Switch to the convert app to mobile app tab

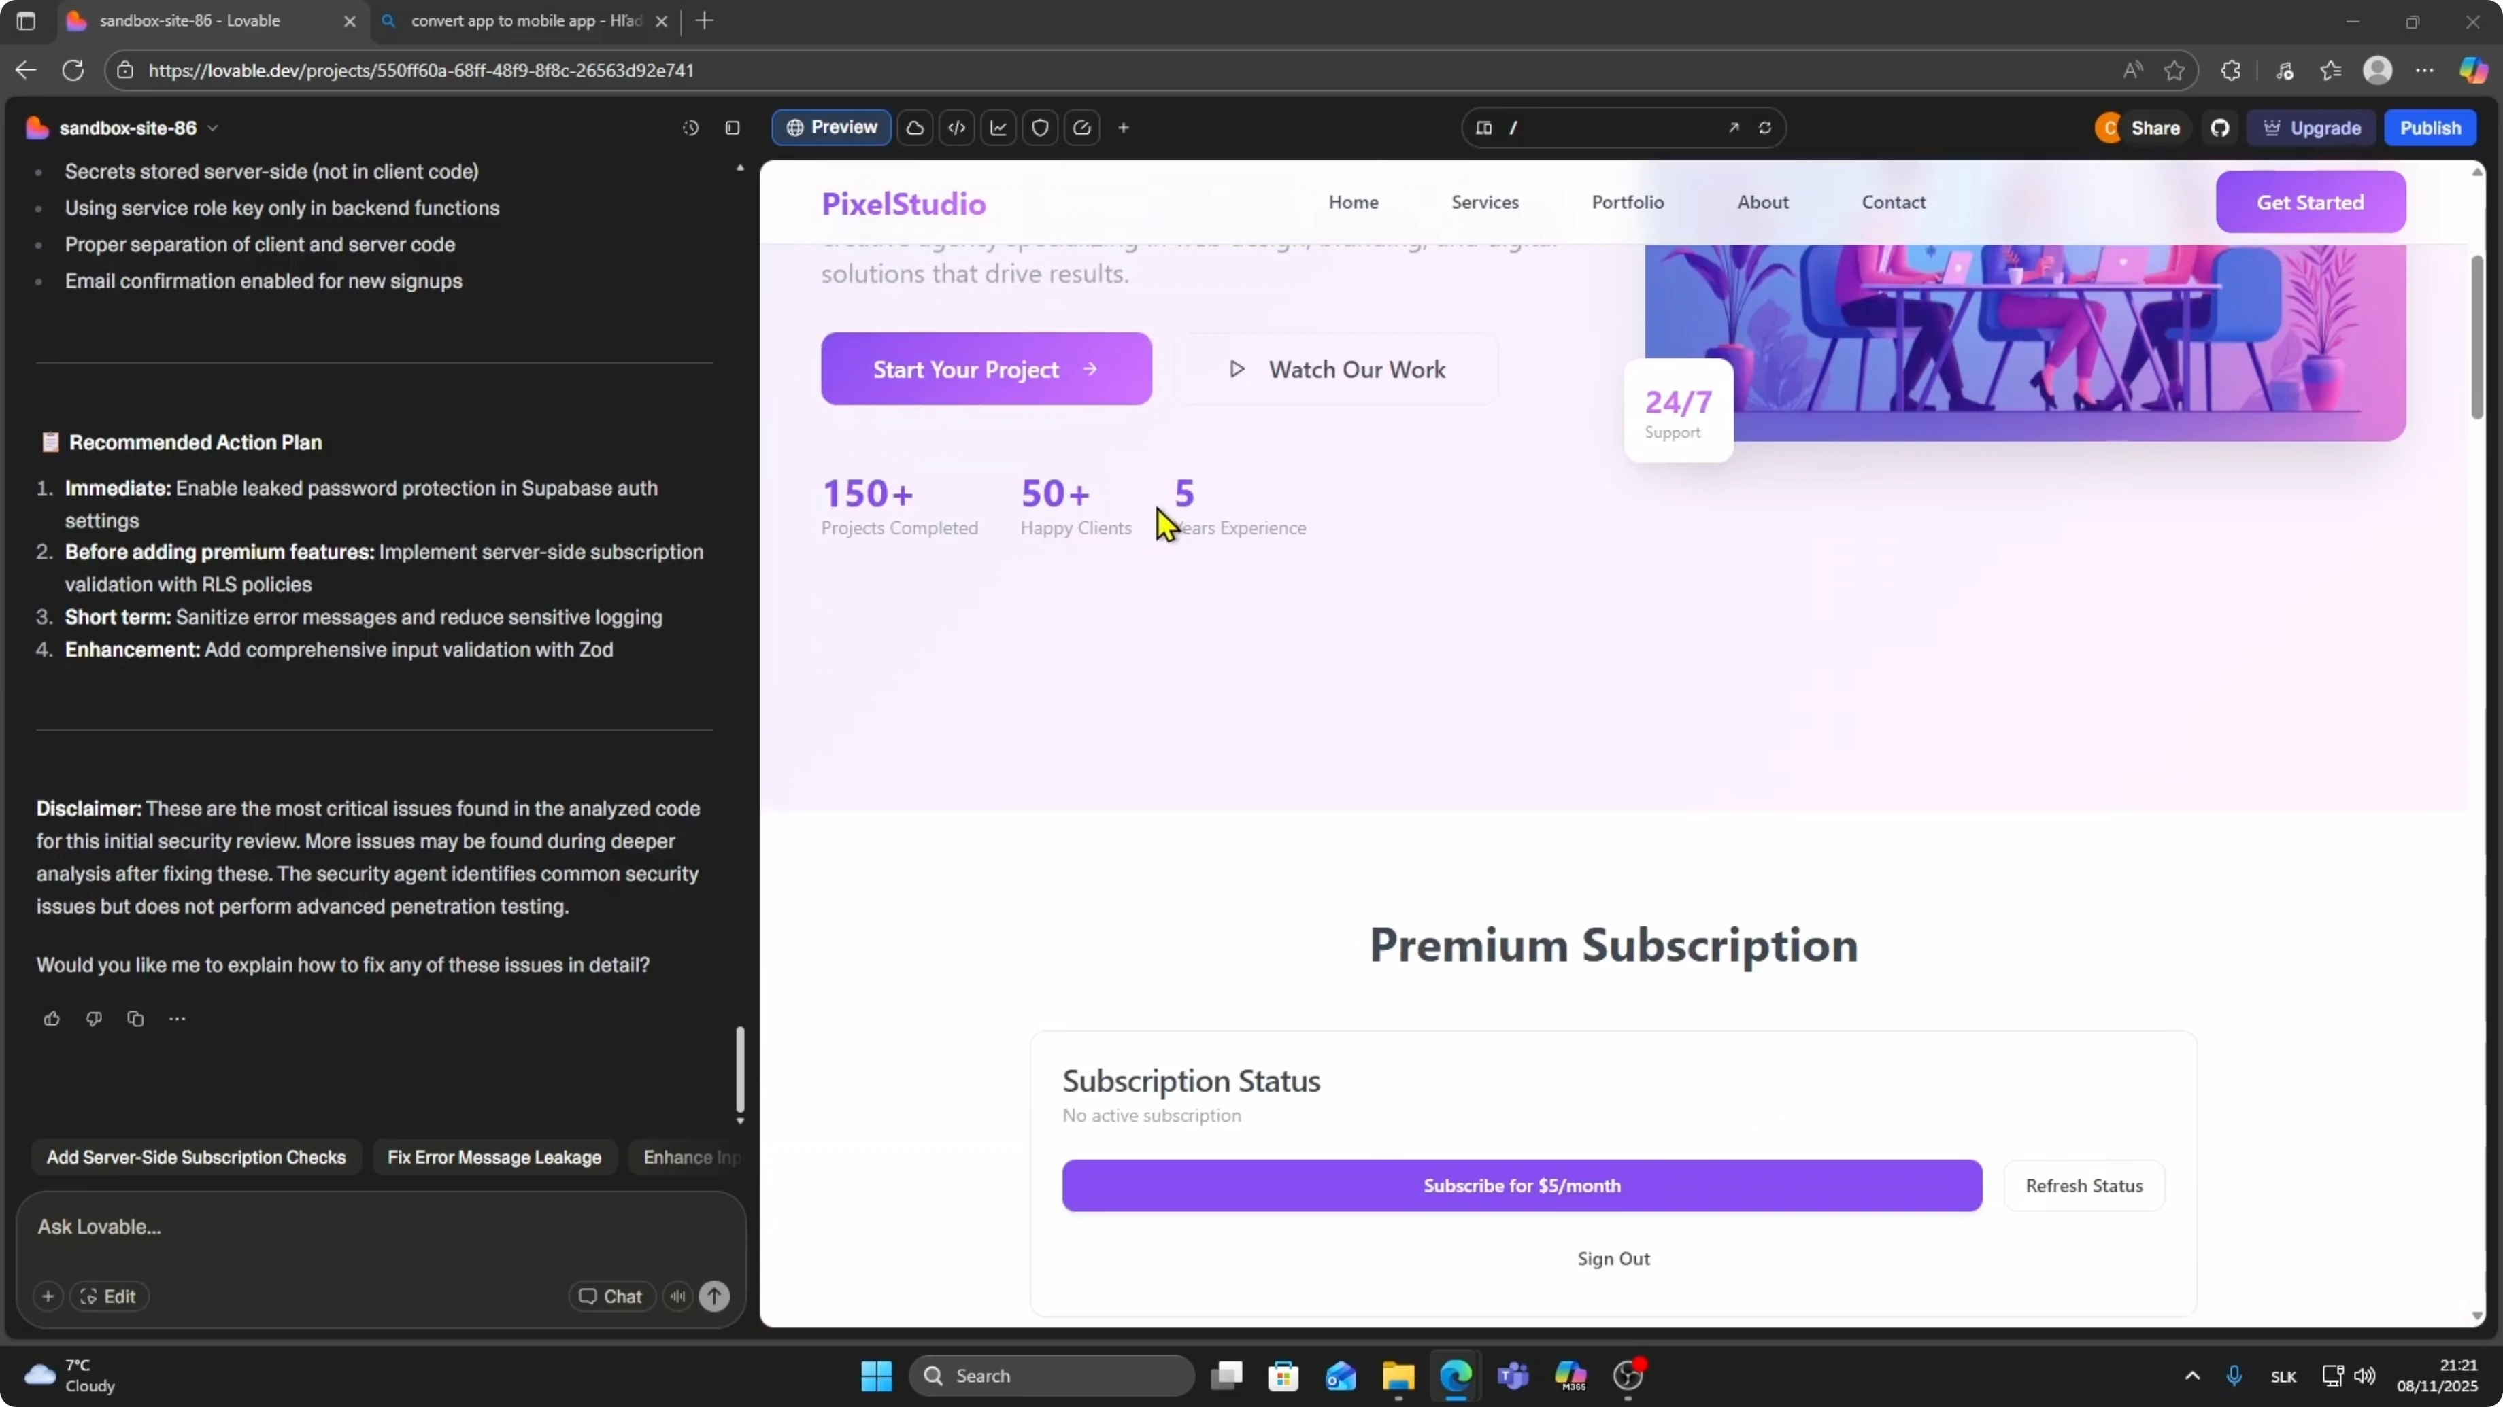526,20
